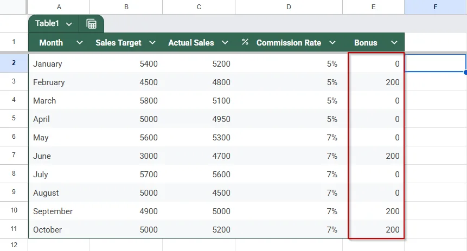Screen dimensions: 467x251
Task: Open the Table1 name dropdown arrow
Action: 69,24
